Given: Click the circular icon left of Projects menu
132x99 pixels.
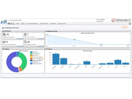Looking at the screenshot, I should (13, 23).
